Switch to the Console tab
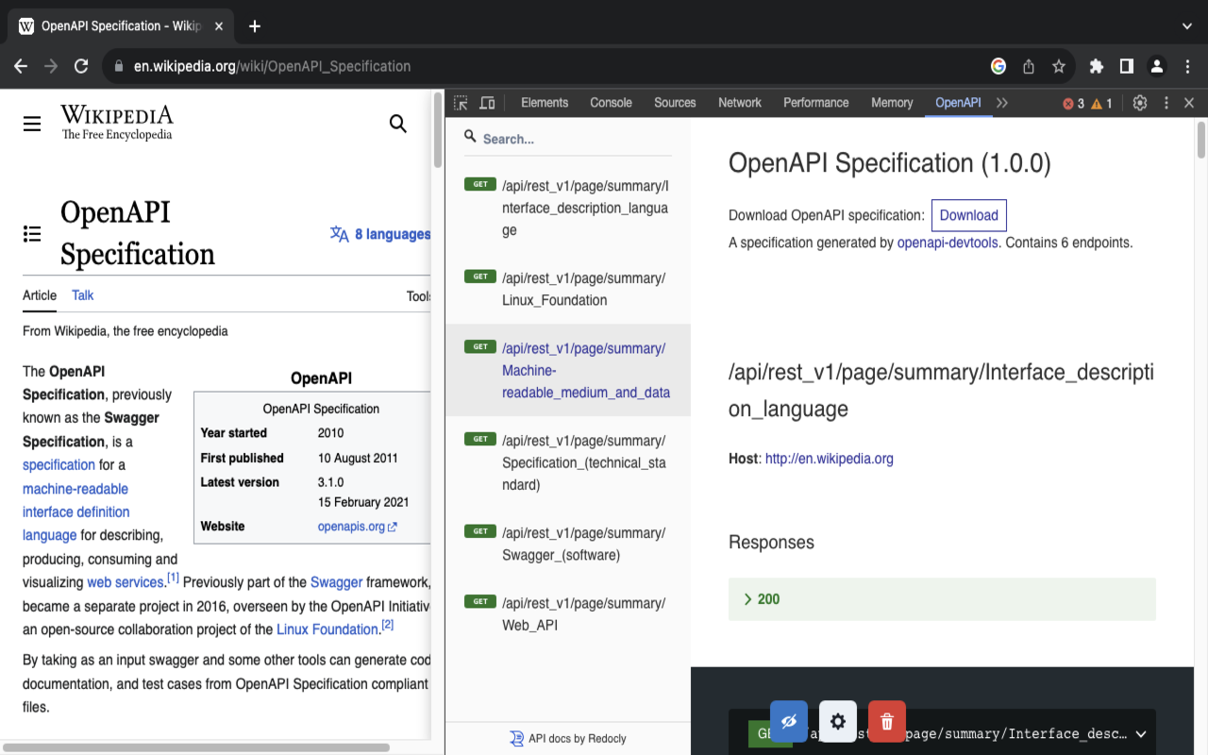The image size is (1208, 755). (611, 103)
